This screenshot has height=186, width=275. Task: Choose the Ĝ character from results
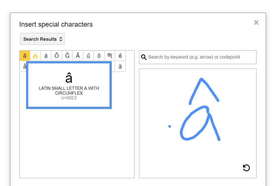(67, 56)
